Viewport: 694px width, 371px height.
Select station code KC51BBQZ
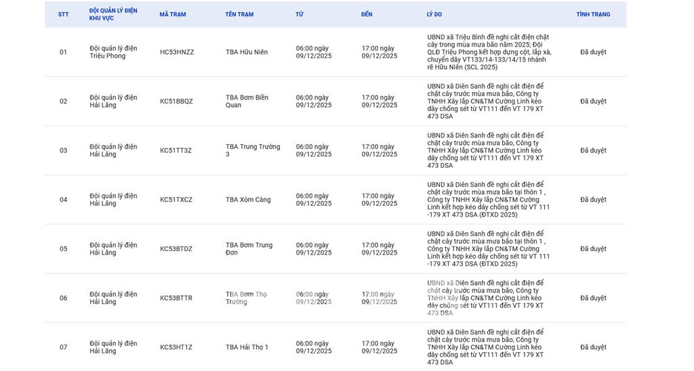click(176, 102)
